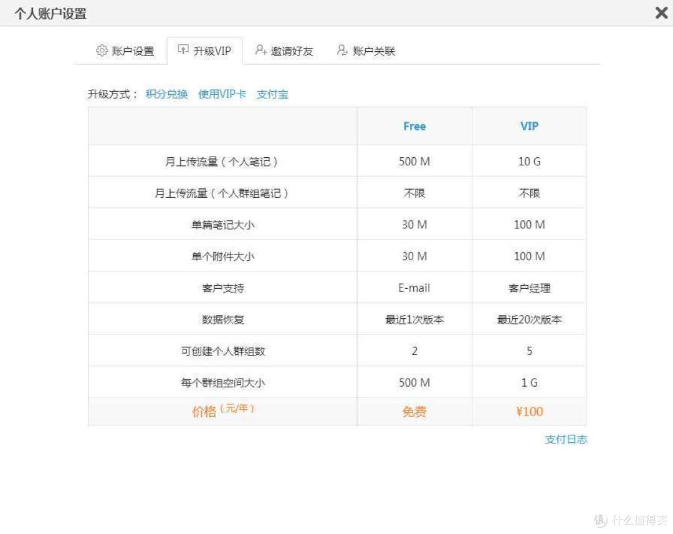Click the linked-person icon beside 账户关联
The width and height of the screenshot is (673, 534).
(342, 51)
